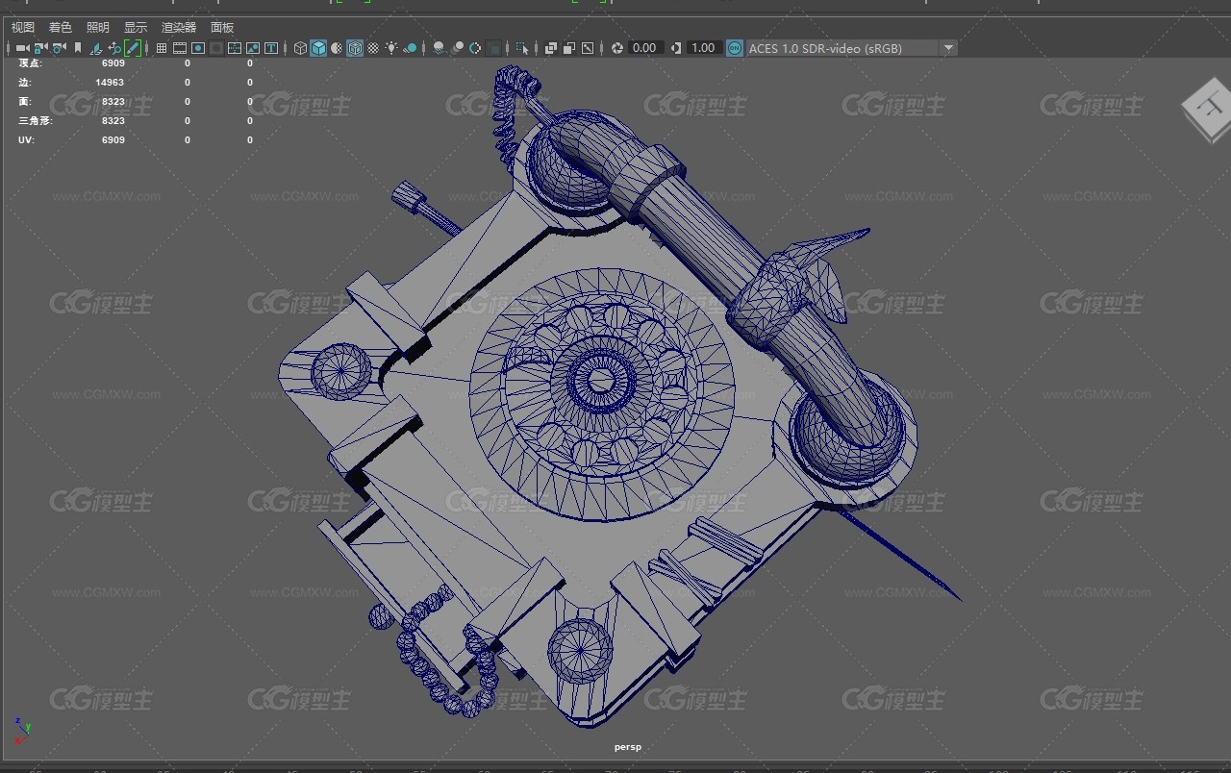Image resolution: width=1231 pixels, height=773 pixels.
Task: Open the 照明 menu
Action: pos(98,28)
